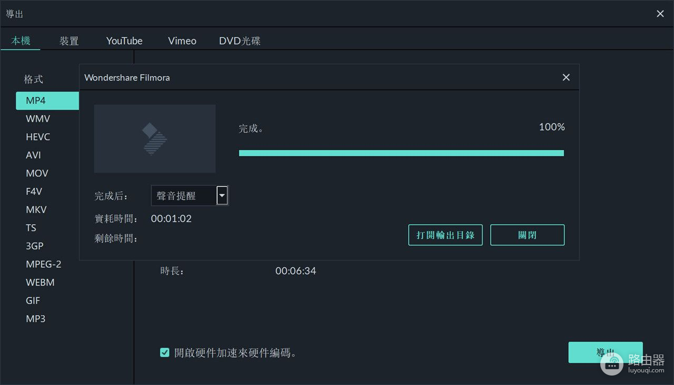This screenshot has width=674, height=385.
Task: Switch to the DVD光碟 tab
Action: (x=240, y=40)
